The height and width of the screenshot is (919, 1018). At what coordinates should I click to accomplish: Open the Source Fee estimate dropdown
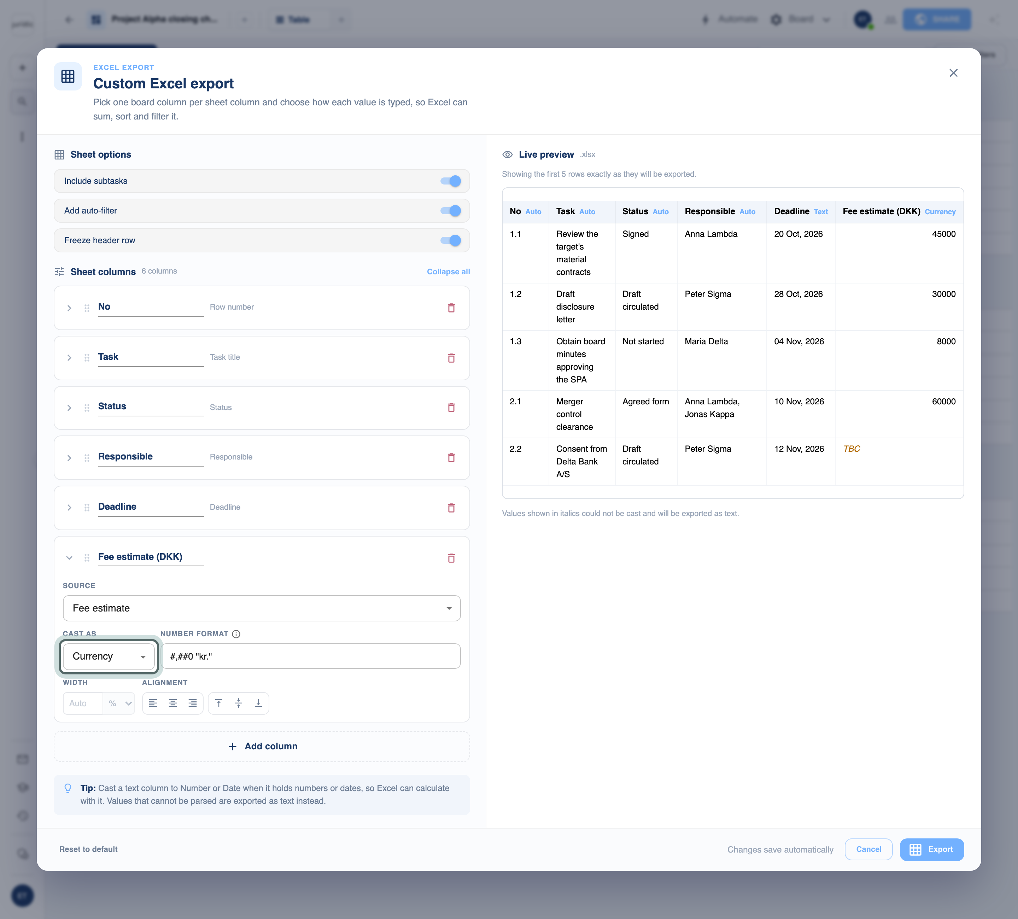pos(262,608)
